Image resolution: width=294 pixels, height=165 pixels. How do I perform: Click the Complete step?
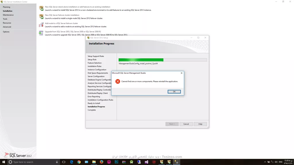[x=92, y=110]
